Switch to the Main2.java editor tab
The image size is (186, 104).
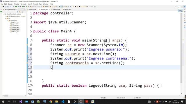click(x=56, y=10)
